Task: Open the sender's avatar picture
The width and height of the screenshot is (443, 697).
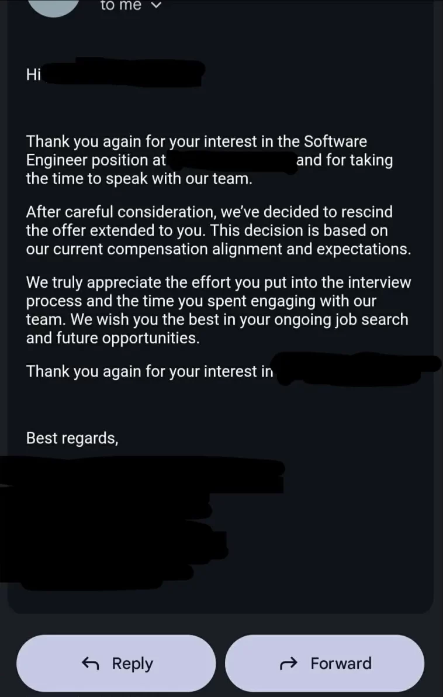Action: coord(54,5)
